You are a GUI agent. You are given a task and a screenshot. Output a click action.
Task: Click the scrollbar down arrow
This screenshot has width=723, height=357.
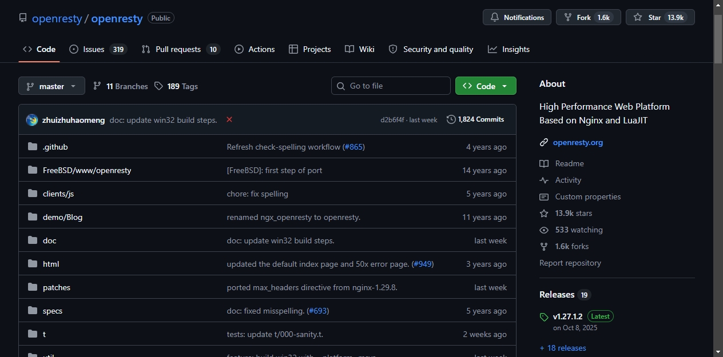[718, 352]
